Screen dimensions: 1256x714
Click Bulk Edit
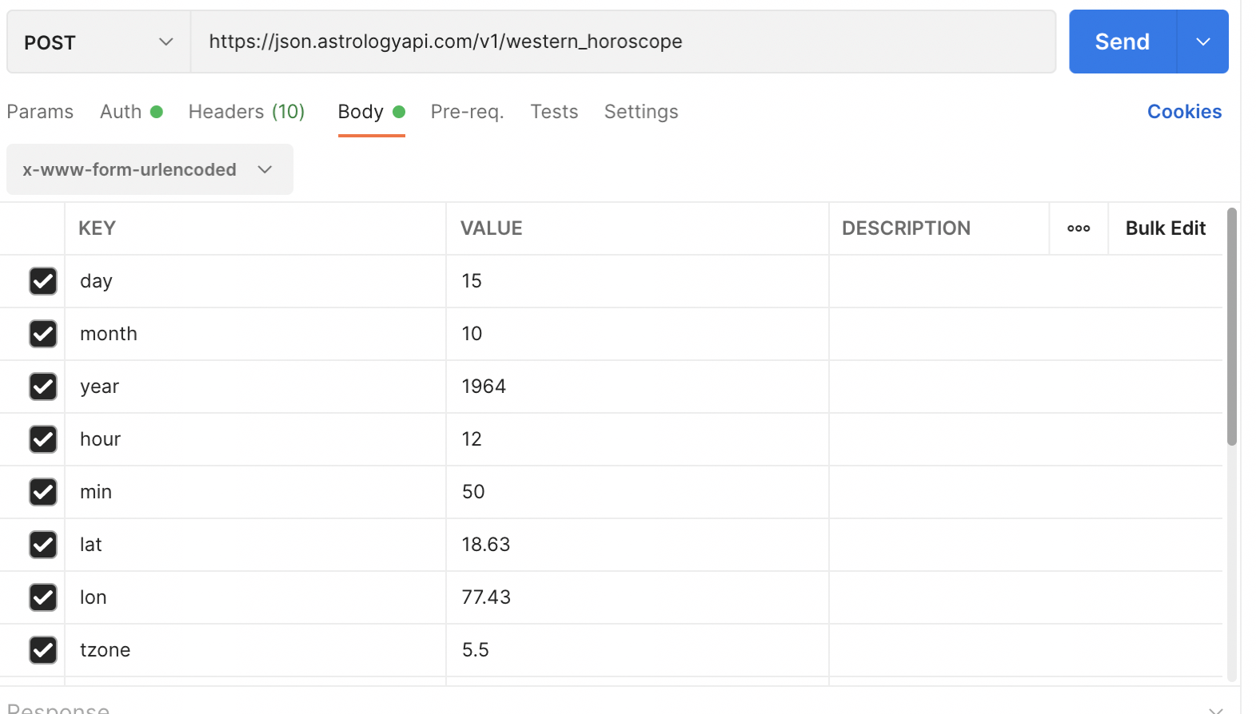pyautogui.click(x=1165, y=228)
